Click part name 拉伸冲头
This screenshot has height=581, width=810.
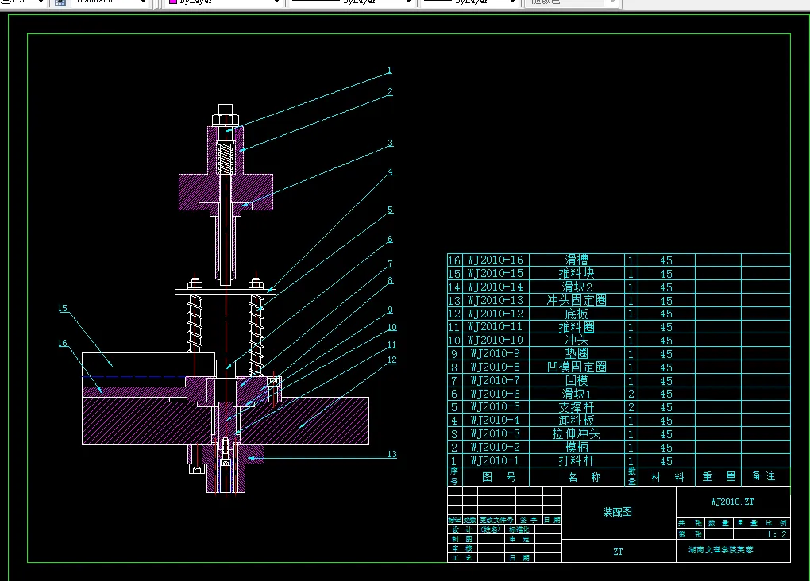(576, 434)
